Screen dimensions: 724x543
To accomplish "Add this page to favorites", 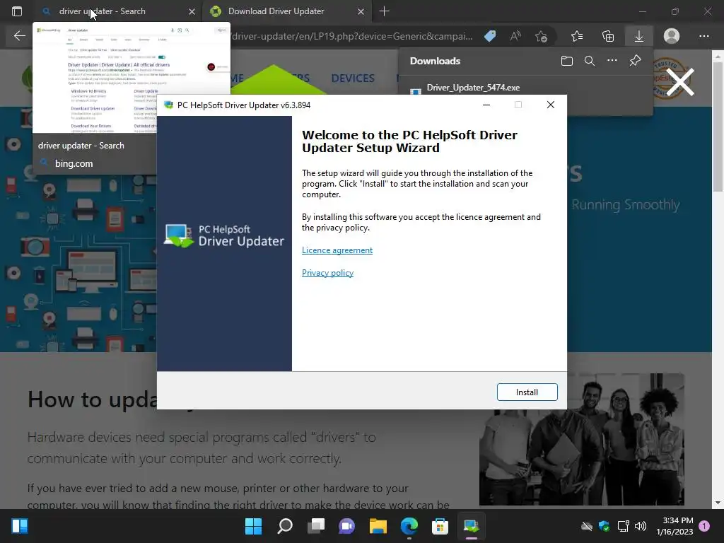I will [x=541, y=36].
